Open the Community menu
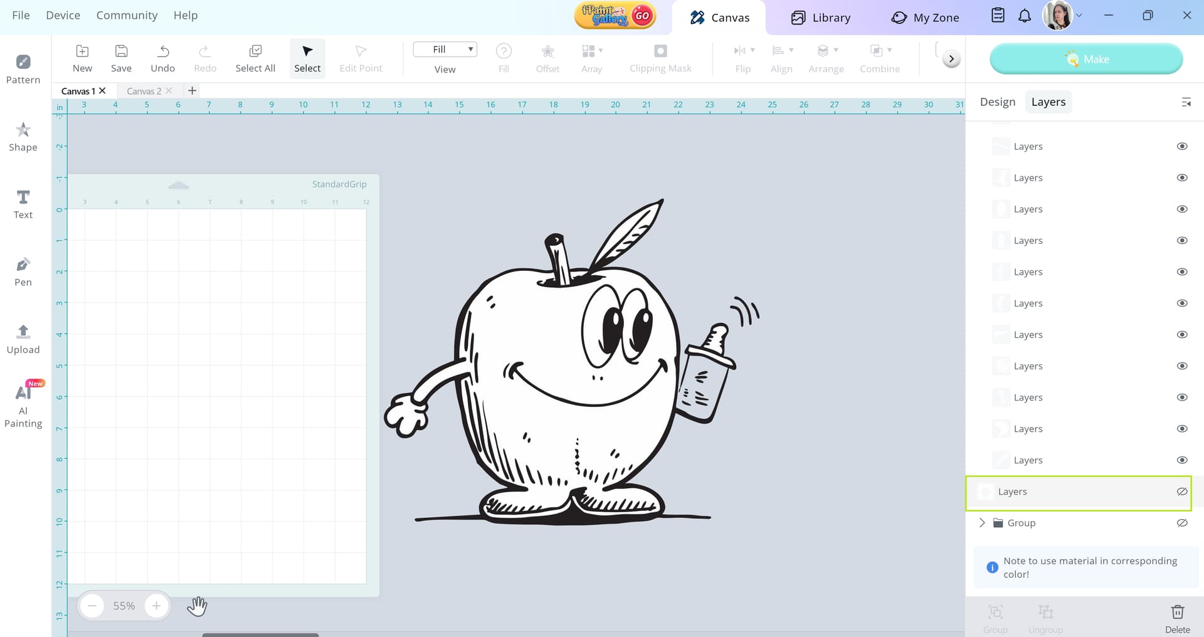The image size is (1204, 637). tap(127, 15)
